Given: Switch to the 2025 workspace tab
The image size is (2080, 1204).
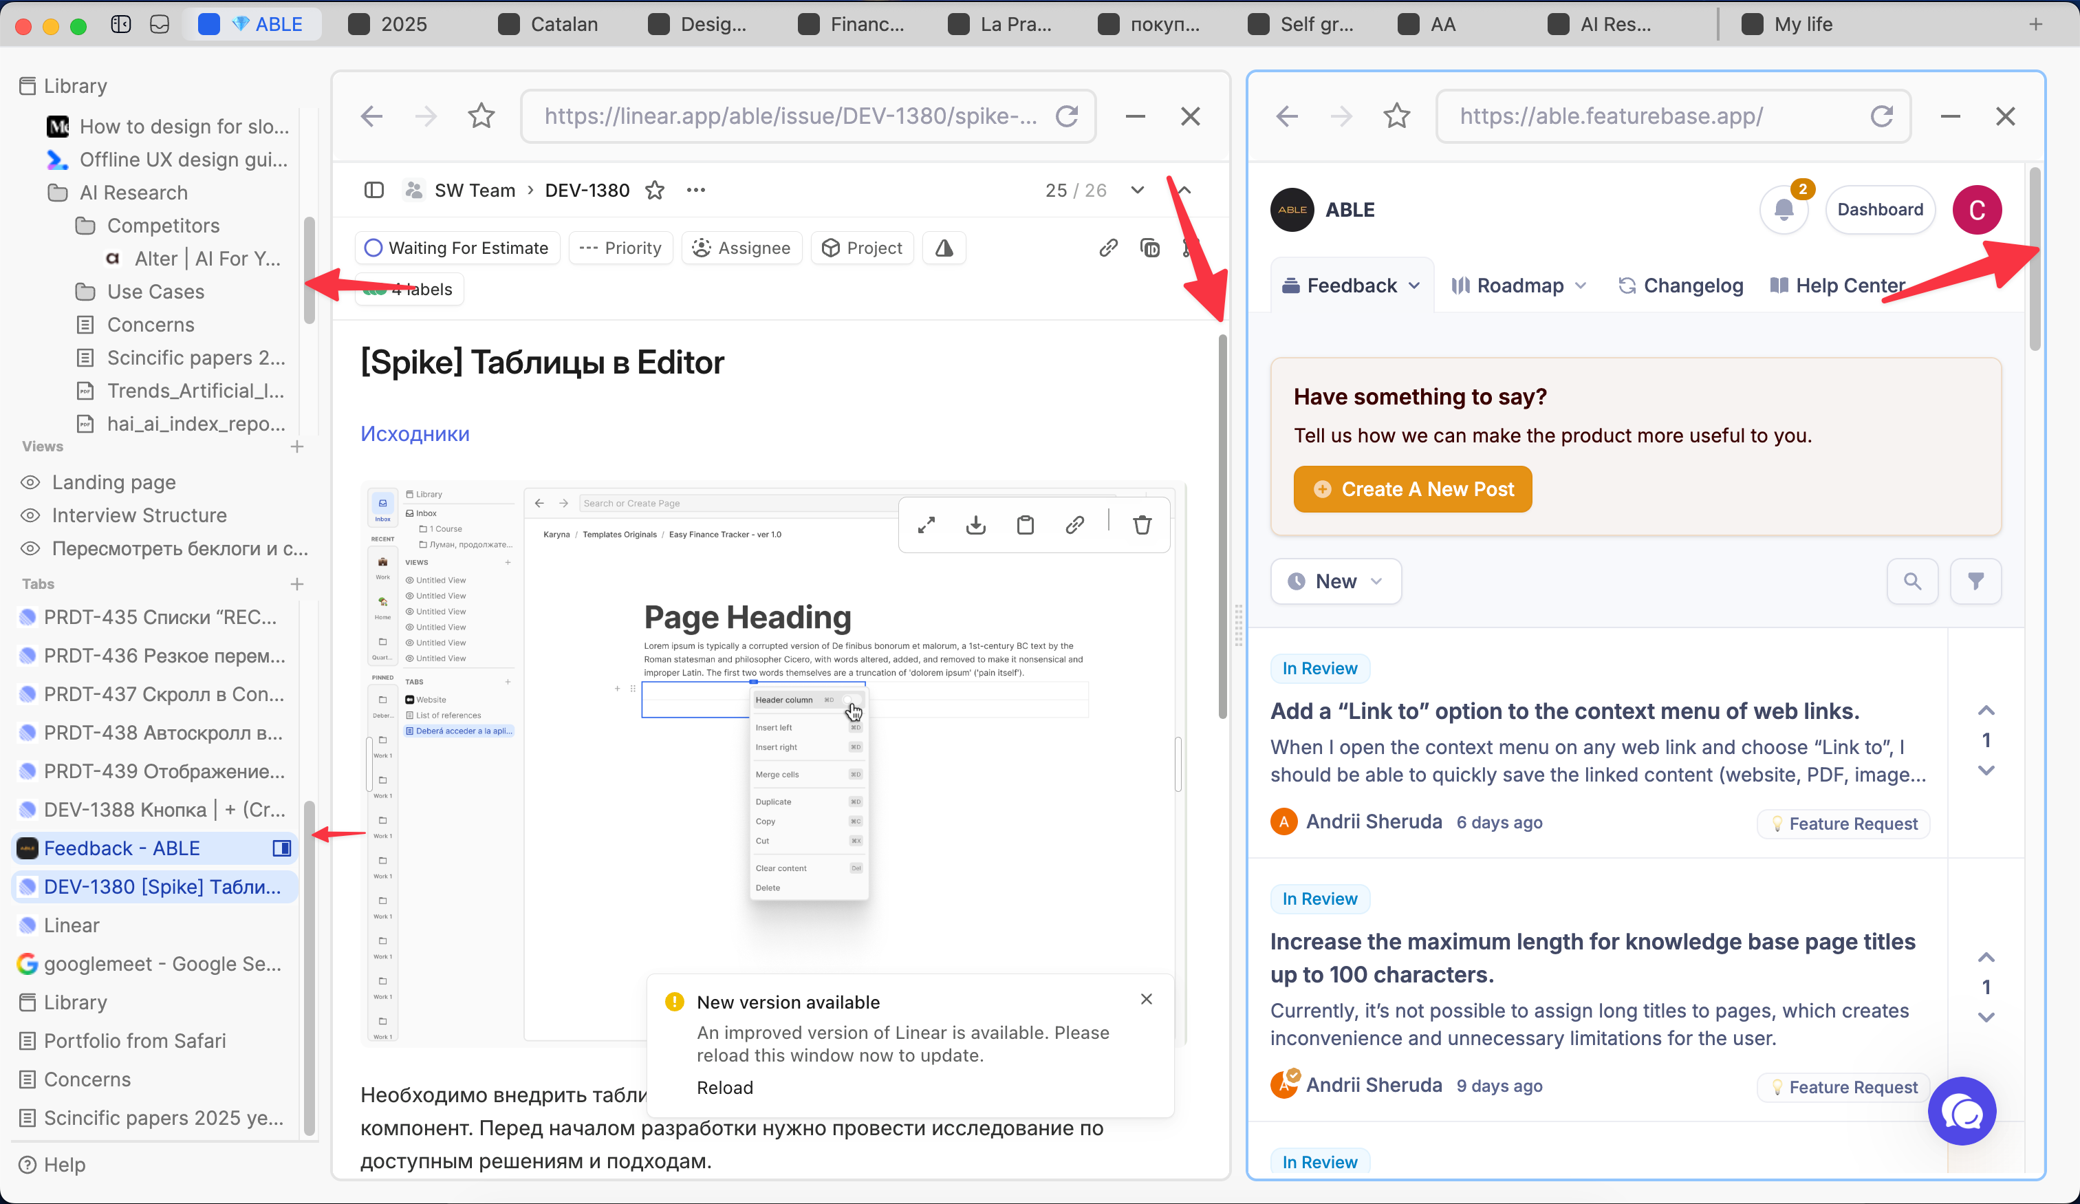Looking at the screenshot, I should click(x=389, y=24).
